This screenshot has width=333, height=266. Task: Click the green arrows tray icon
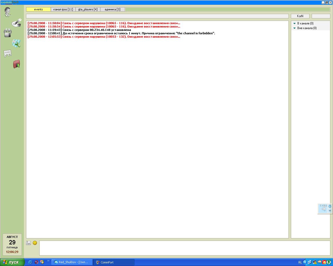[x=329, y=262]
